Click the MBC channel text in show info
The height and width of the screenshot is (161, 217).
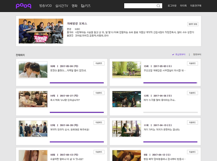click(x=77, y=29)
